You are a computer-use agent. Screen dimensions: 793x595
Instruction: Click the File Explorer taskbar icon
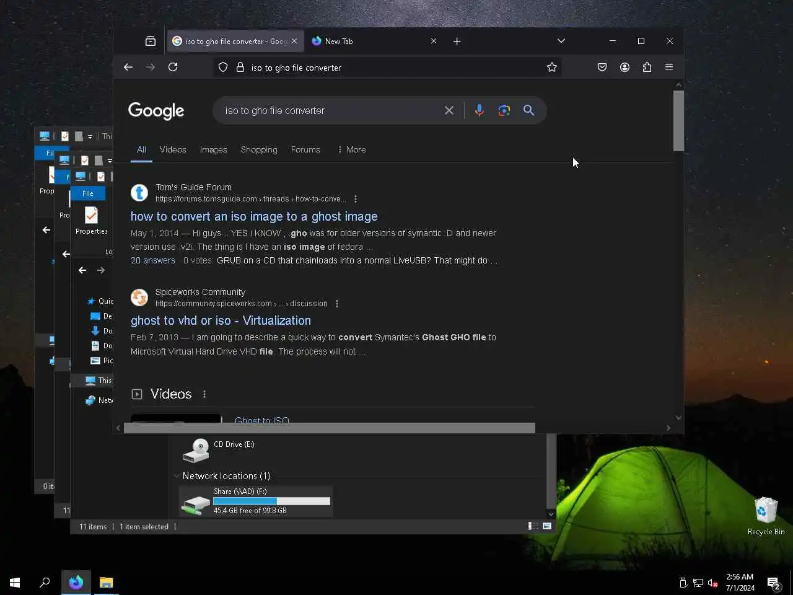pos(107,583)
